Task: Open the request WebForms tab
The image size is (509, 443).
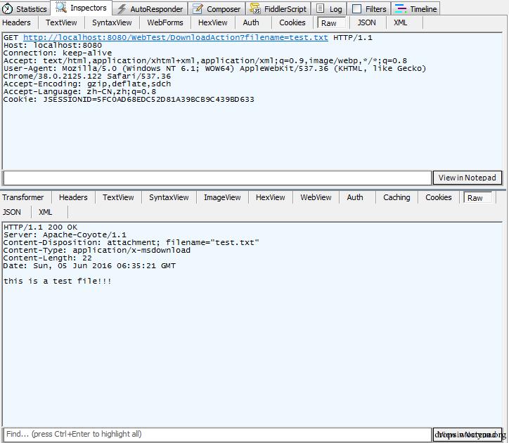Action: 165,22
